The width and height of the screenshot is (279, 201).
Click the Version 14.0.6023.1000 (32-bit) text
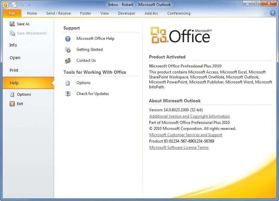click(176, 110)
